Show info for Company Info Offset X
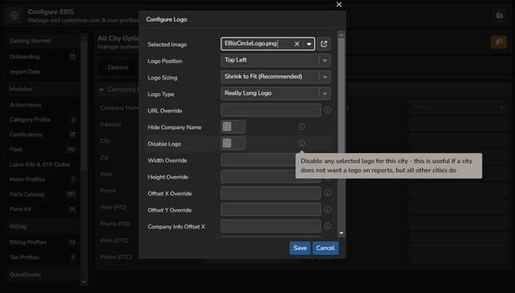This screenshot has width=515, height=293. click(x=327, y=226)
